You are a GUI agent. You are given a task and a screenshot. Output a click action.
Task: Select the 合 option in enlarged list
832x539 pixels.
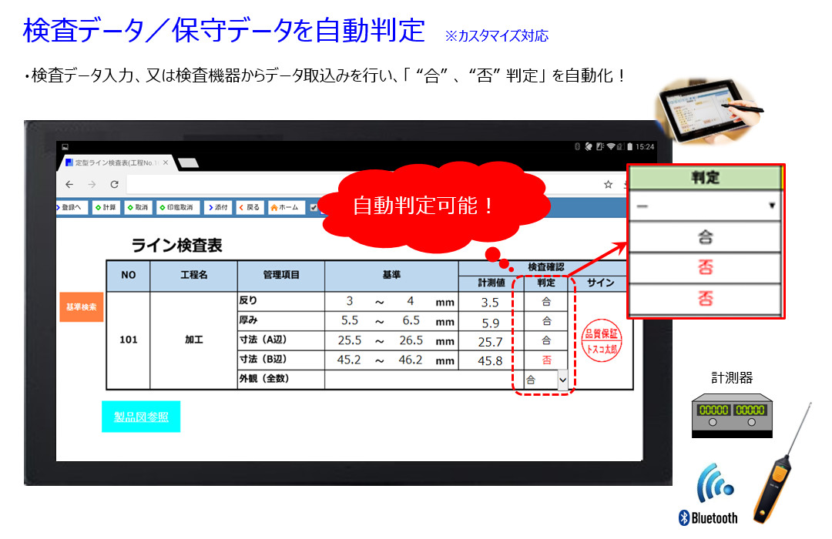click(x=705, y=237)
